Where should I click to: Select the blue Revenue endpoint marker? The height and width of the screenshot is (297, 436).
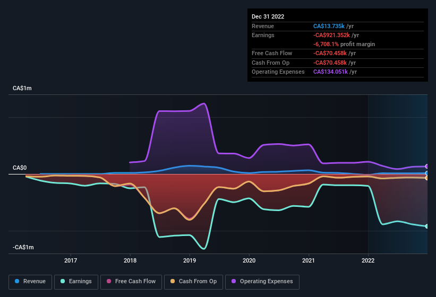[x=427, y=173]
